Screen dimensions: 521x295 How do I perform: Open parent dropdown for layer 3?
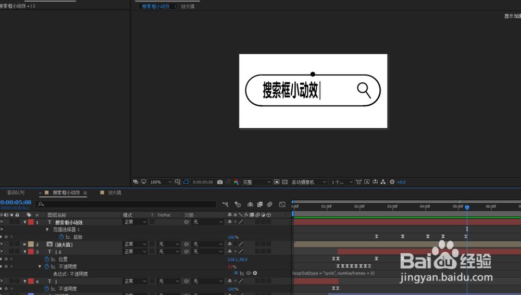pos(208,251)
